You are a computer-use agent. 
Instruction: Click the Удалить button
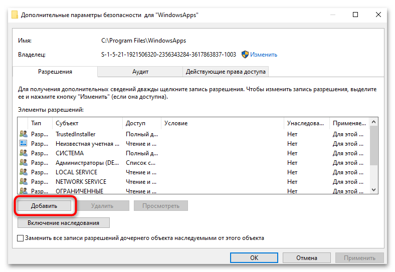[102, 206]
